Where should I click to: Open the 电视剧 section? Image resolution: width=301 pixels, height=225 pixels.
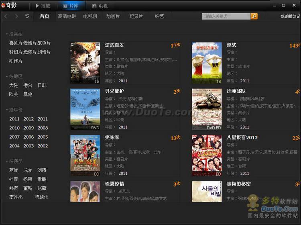[x=90, y=16]
